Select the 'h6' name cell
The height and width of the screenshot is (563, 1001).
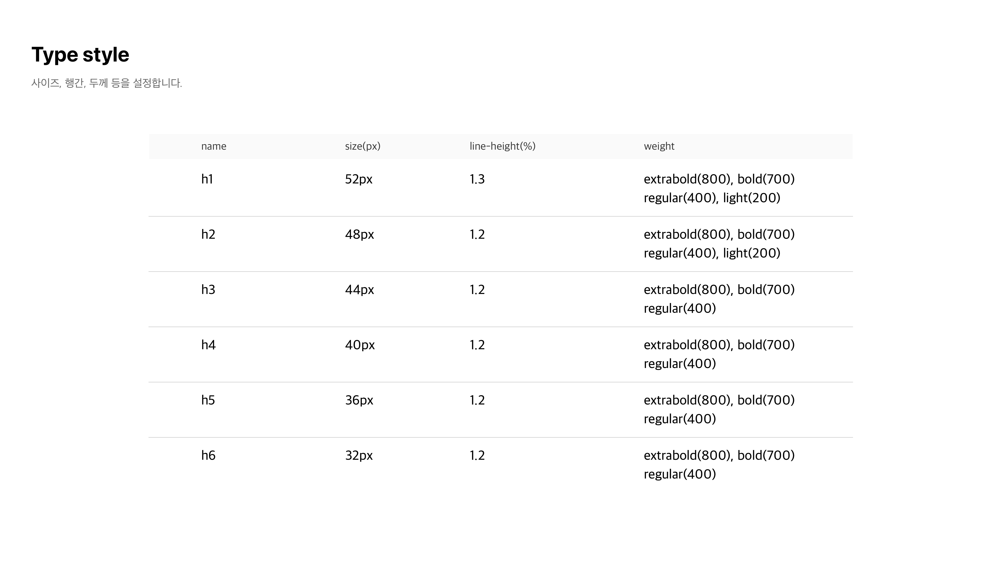click(x=208, y=455)
